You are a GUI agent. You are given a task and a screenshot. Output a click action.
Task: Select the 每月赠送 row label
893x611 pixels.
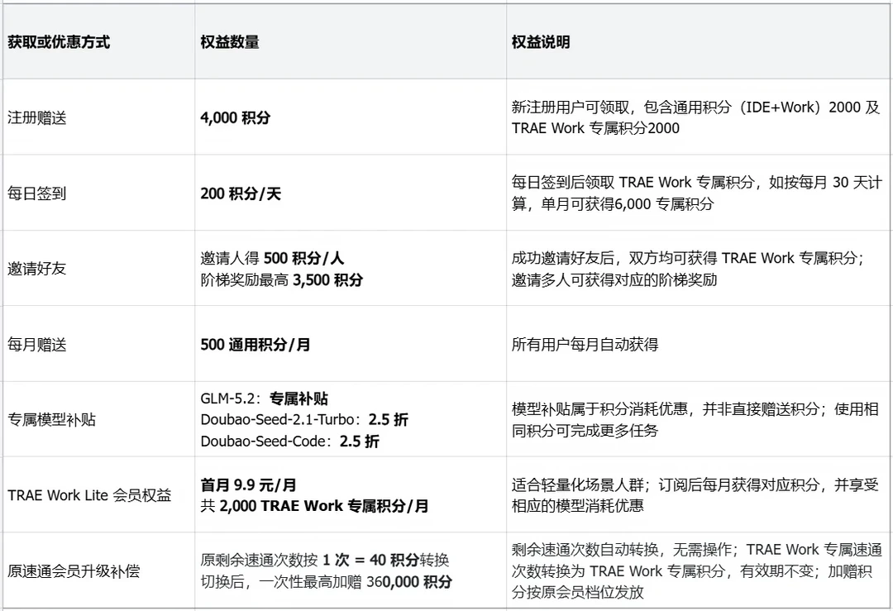(x=37, y=345)
